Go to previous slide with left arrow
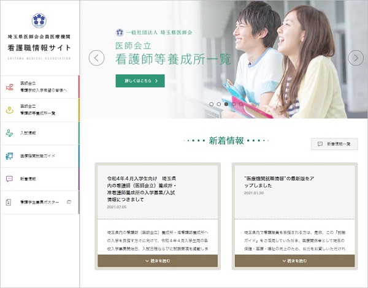The image size is (368, 288). 96,58
